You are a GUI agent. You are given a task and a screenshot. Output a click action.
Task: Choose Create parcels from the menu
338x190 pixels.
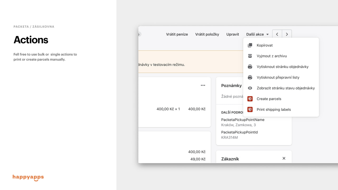click(269, 99)
